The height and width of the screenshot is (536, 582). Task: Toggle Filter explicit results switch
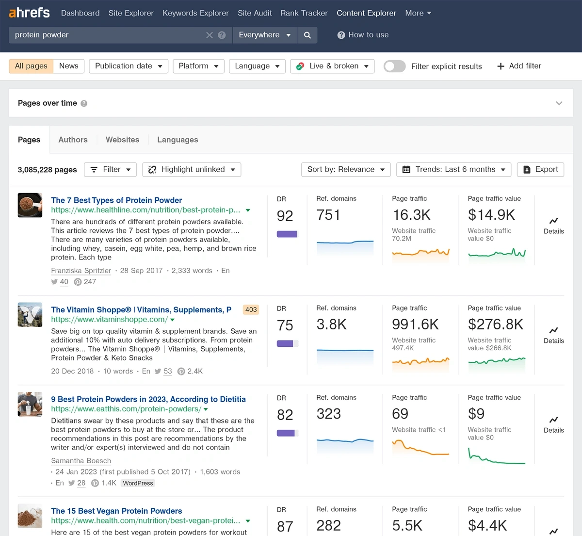(x=394, y=66)
